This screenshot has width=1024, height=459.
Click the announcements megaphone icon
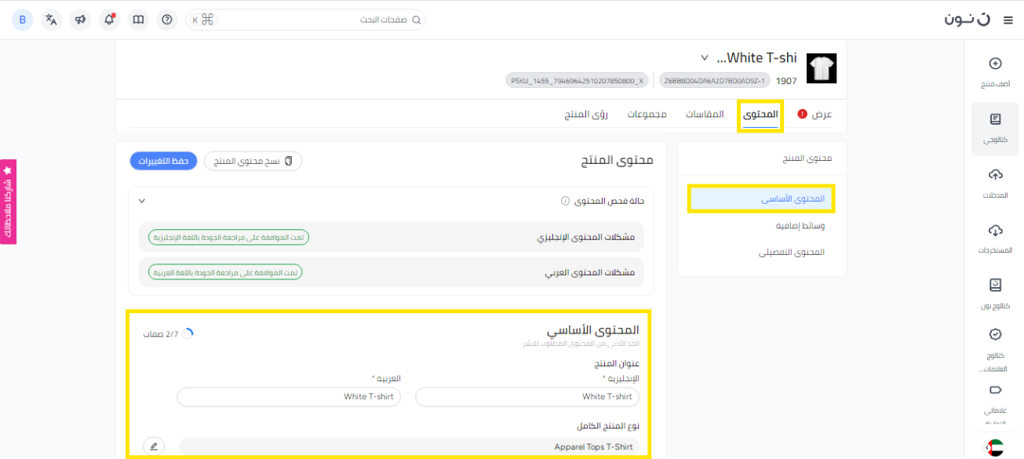pyautogui.click(x=80, y=20)
